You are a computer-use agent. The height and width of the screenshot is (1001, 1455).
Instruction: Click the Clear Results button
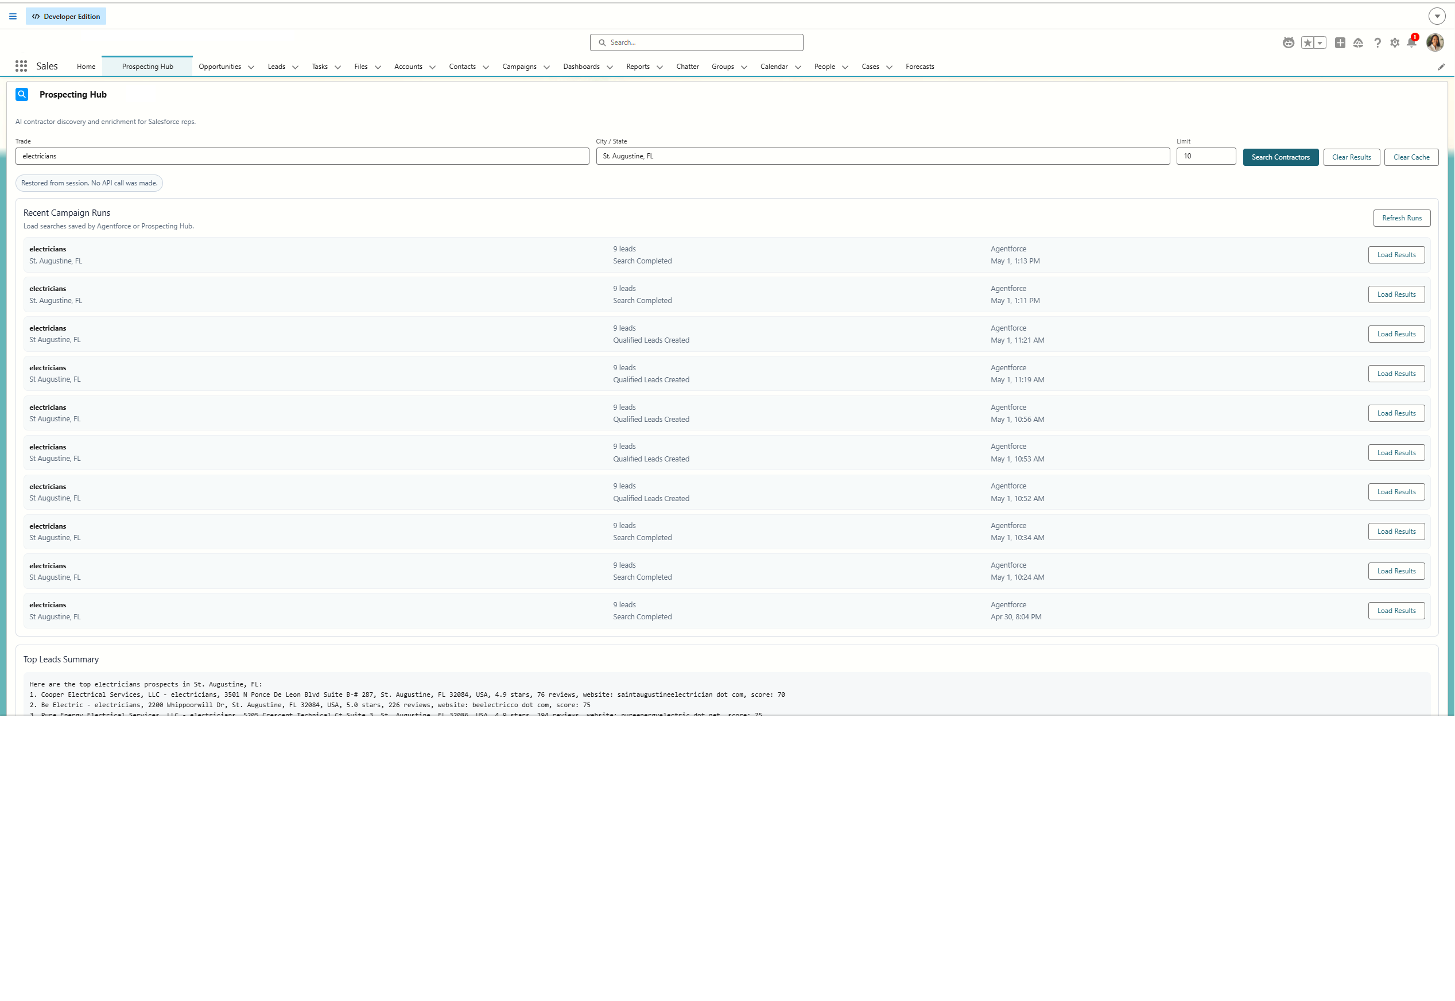pos(1351,157)
